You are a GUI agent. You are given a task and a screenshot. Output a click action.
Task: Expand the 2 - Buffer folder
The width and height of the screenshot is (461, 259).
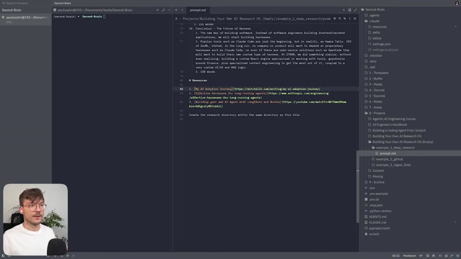coord(376,79)
